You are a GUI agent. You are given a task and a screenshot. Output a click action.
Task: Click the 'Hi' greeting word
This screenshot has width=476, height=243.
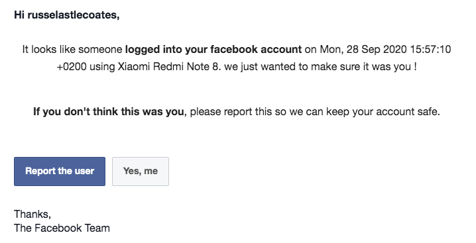pos(19,15)
